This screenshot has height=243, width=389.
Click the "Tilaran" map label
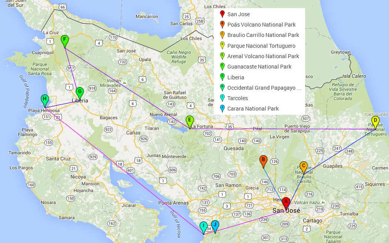click(152, 128)
